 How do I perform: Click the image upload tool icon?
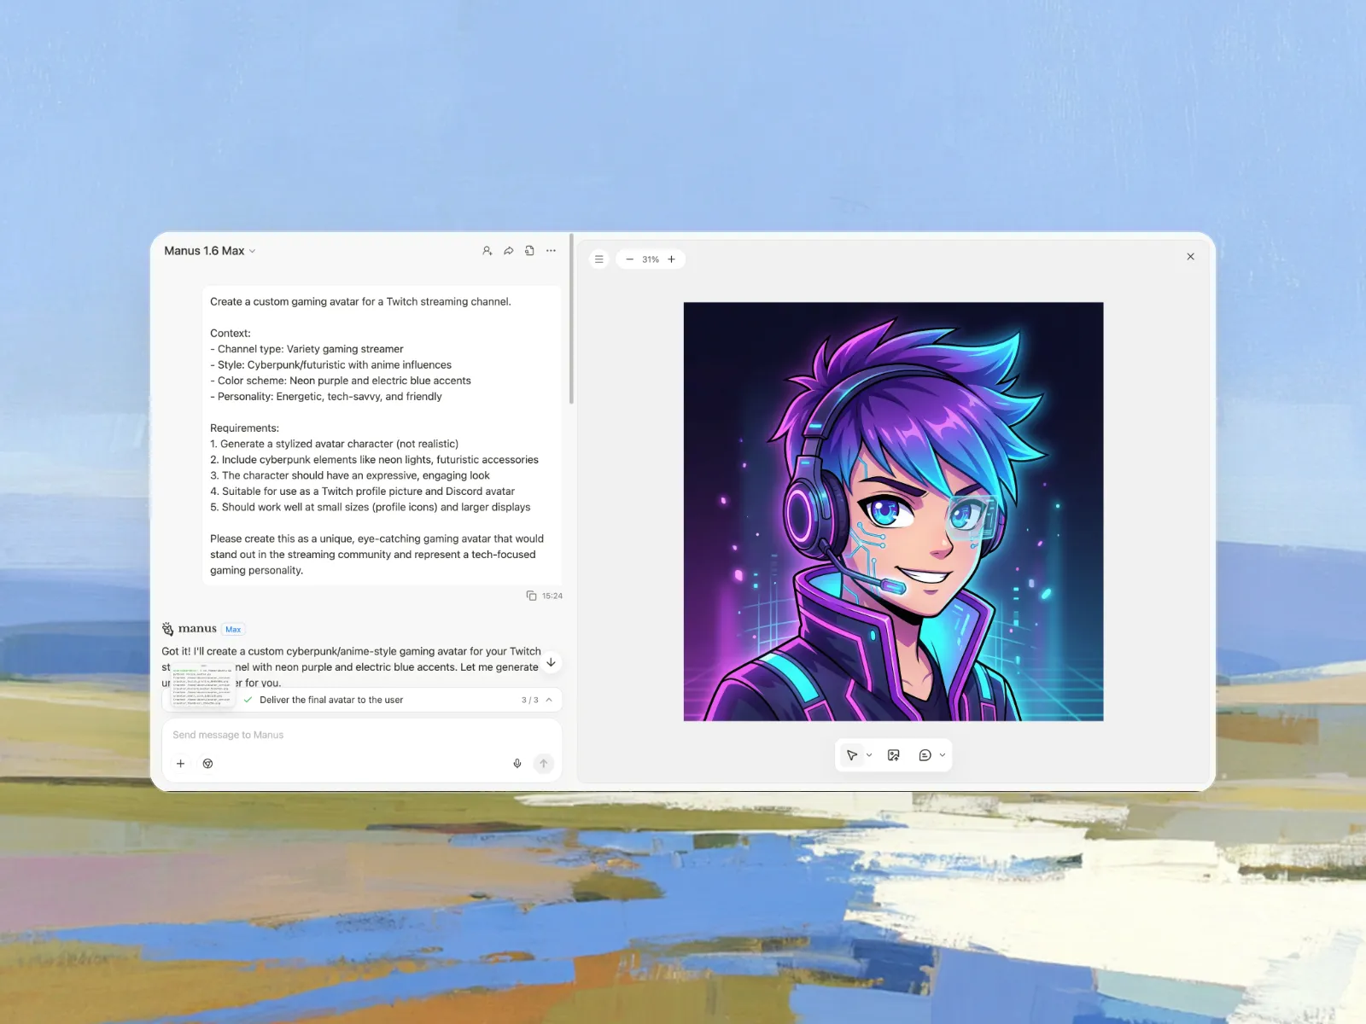(894, 755)
